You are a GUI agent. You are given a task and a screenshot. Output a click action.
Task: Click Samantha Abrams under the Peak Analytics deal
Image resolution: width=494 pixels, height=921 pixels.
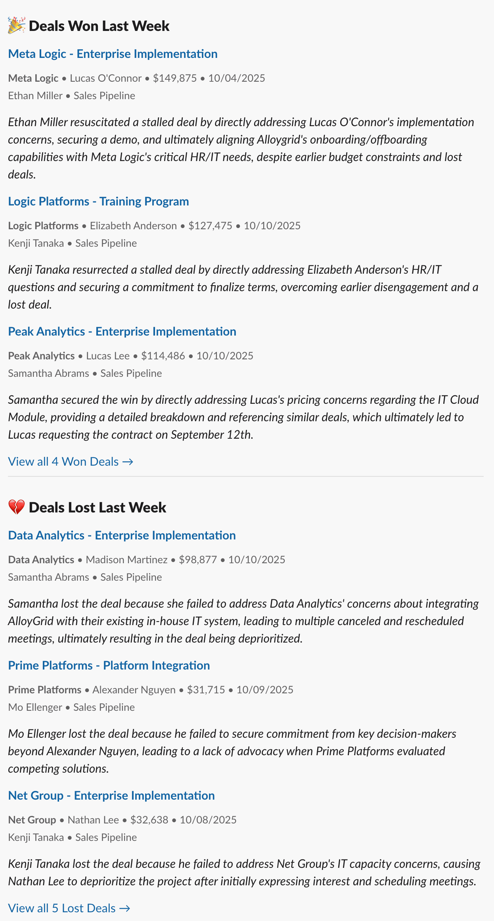(48, 373)
